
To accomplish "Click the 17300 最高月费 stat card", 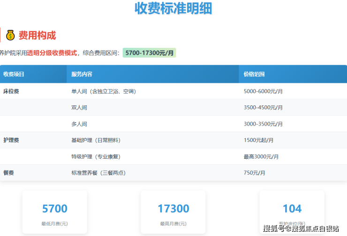I will coord(173,212).
